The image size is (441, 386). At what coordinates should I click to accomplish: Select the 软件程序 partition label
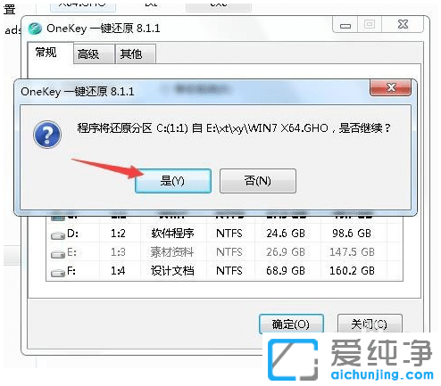pyautogui.click(x=172, y=234)
